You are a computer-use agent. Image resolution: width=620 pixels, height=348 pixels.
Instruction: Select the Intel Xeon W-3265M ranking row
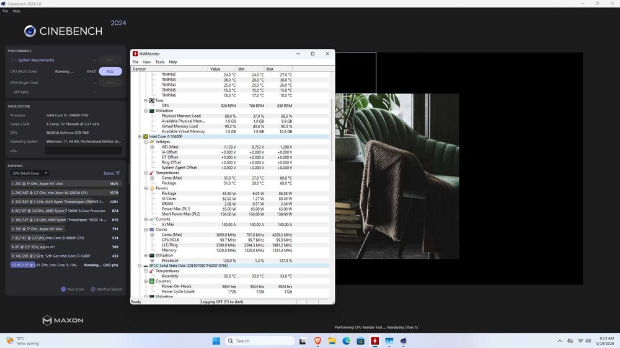(66, 193)
